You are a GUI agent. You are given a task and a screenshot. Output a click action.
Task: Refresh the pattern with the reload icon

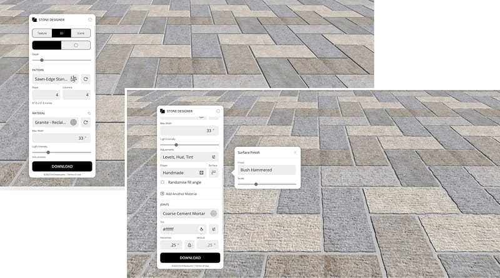coord(86,79)
